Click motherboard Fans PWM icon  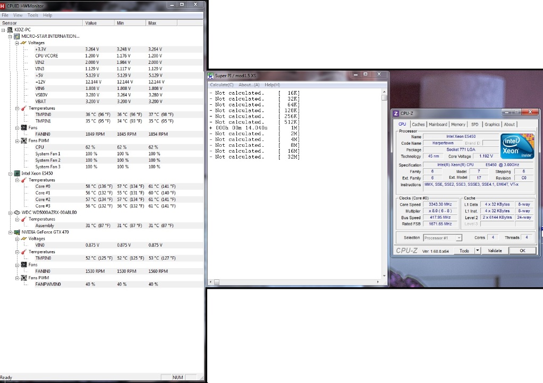click(23, 141)
